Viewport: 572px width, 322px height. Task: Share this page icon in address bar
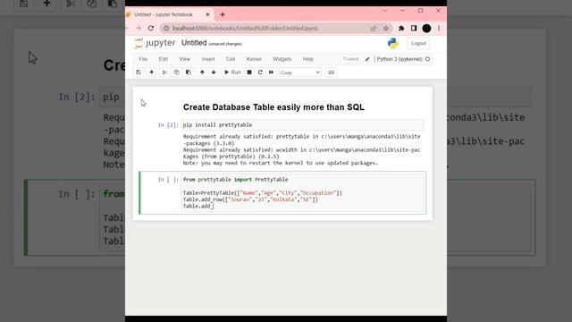pyautogui.click(x=374, y=28)
